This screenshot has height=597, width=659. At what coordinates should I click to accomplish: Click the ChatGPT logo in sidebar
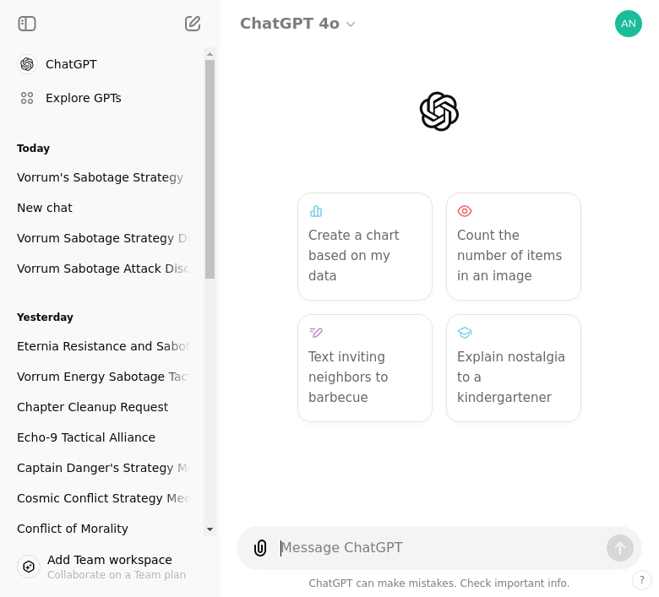coord(27,64)
